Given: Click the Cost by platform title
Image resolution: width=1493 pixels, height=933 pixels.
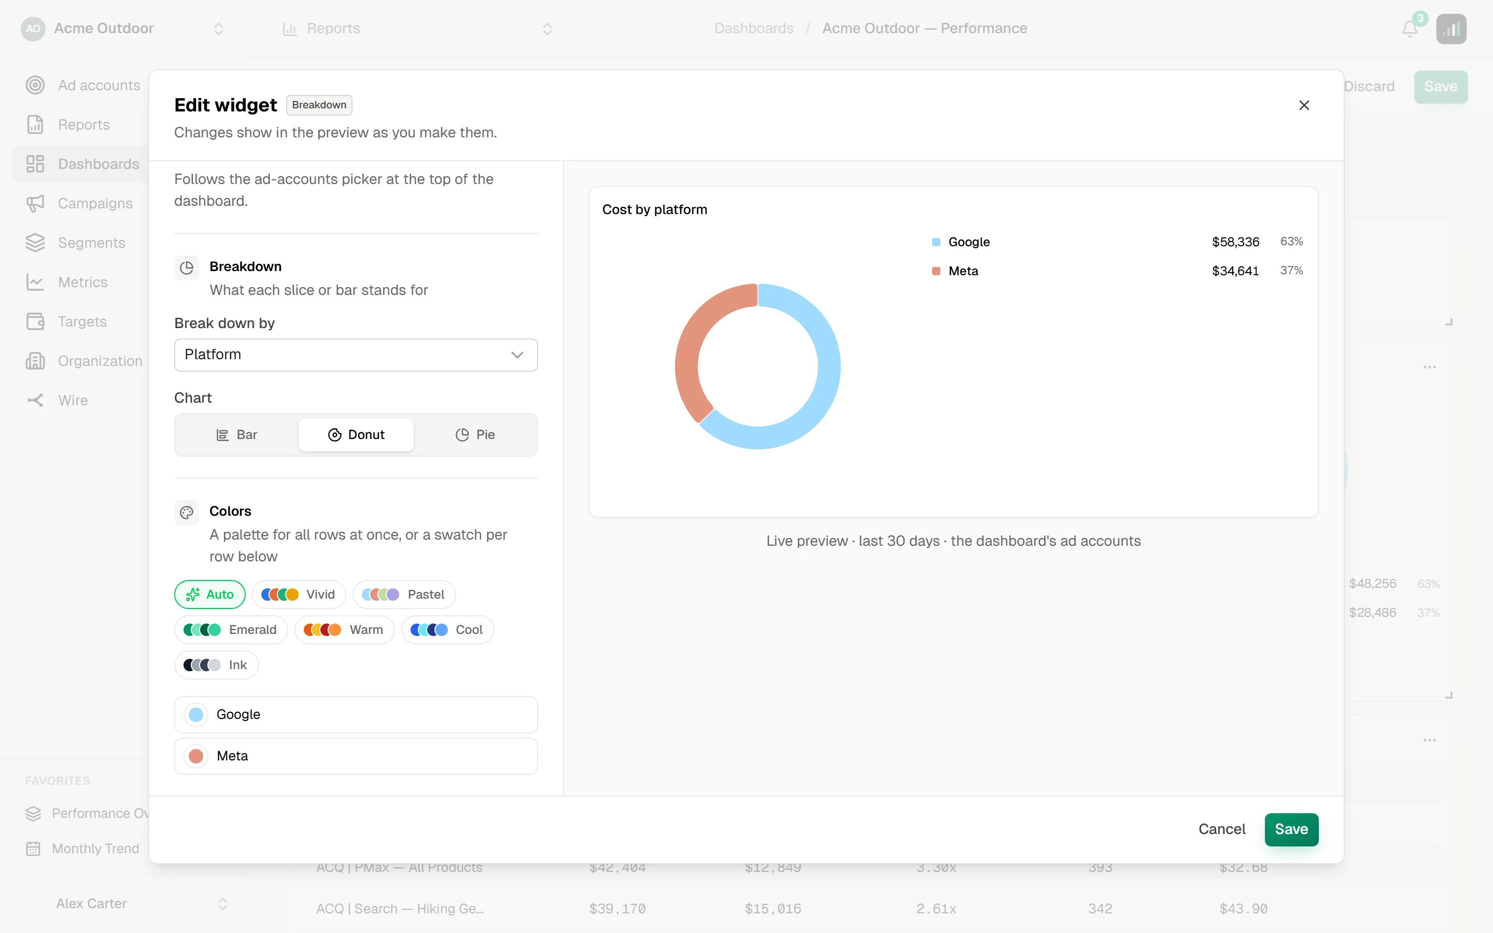Looking at the screenshot, I should 655,210.
